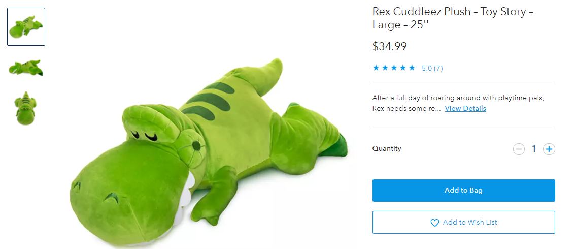576x249 pixels.
Task: Expand description via View Details link
Action: click(465, 108)
